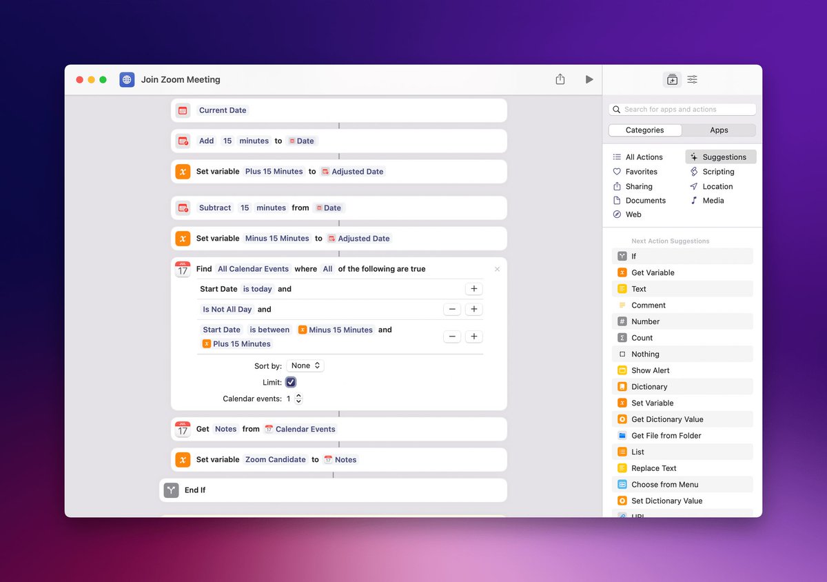Remove the Find Calendar Events action
Image resolution: width=827 pixels, height=582 pixels.
(498, 269)
